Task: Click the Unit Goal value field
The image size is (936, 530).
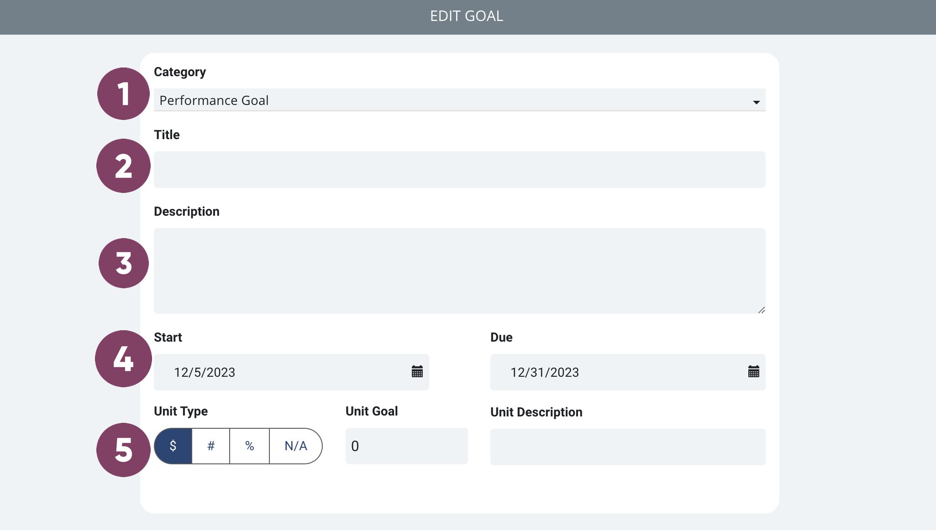Action: [406, 446]
